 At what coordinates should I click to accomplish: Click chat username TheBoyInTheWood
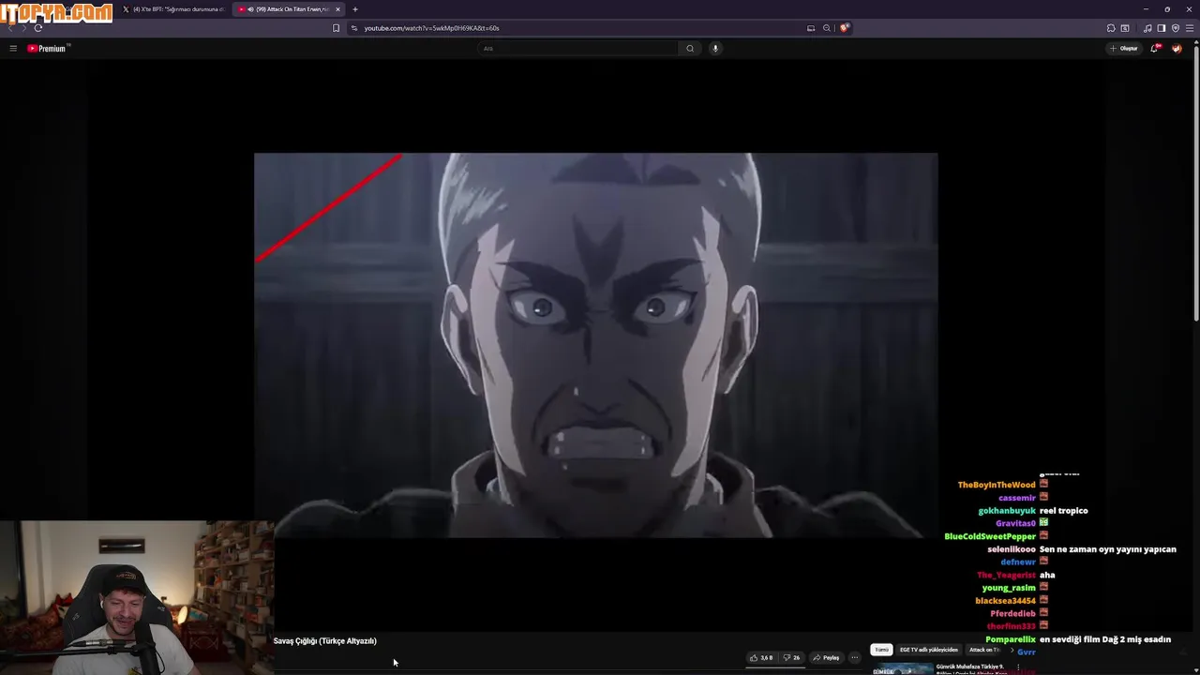pos(997,485)
